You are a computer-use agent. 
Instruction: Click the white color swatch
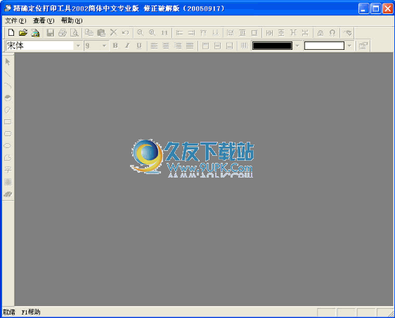[x=324, y=46]
